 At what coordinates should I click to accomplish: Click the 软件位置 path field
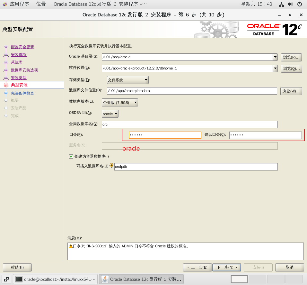click(187, 68)
